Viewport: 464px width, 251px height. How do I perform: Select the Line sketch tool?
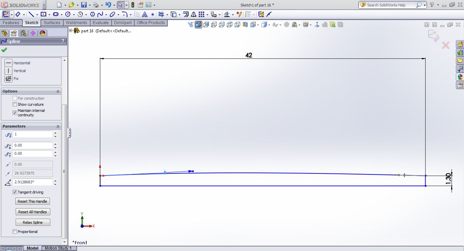[x=31, y=14]
